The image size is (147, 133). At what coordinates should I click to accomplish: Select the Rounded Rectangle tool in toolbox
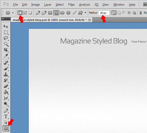(6, 128)
